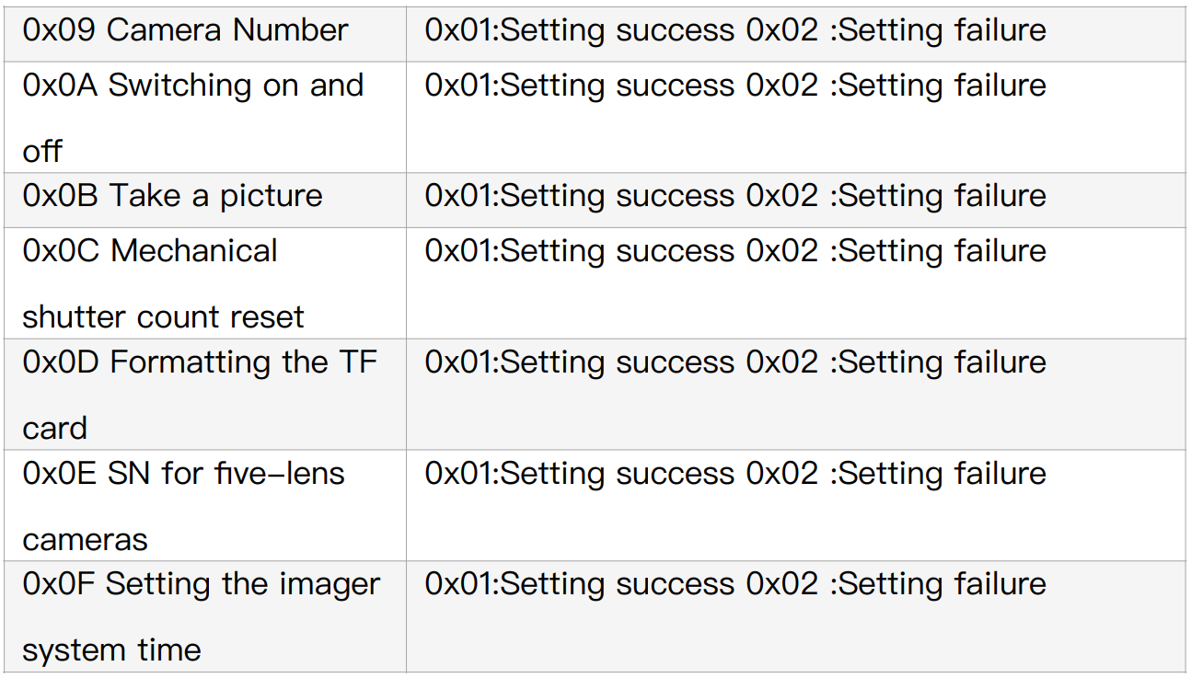Click 'Setting failure' in the Switching on/off row
This screenshot has width=1191, height=678.
(942, 86)
